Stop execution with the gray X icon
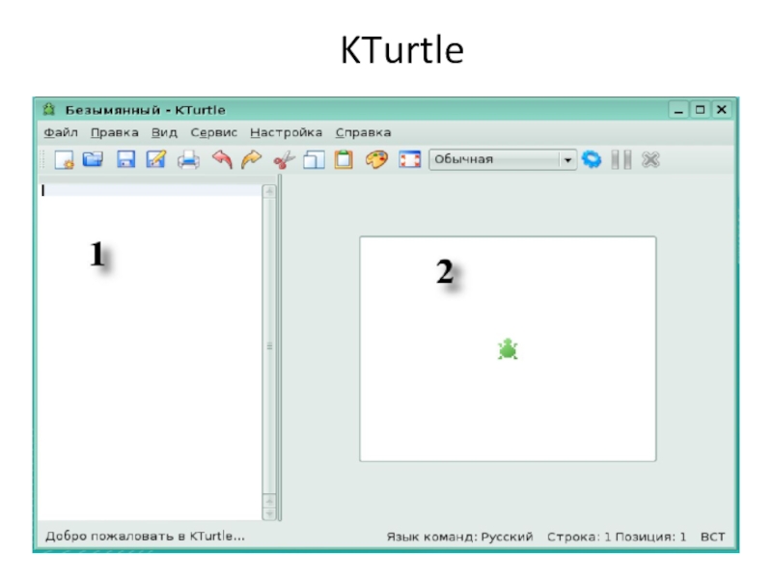 coord(650,159)
